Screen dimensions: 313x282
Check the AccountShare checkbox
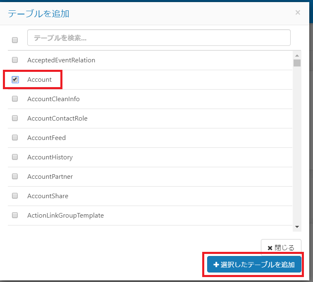coord(15,196)
